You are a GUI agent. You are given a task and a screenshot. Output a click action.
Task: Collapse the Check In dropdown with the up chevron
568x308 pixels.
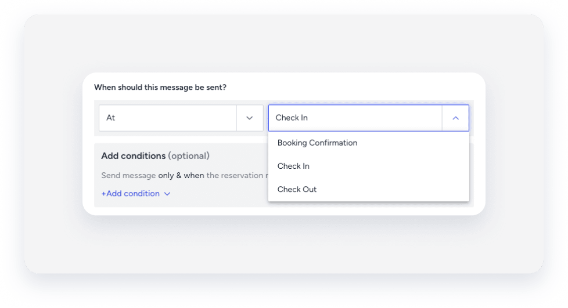[x=455, y=118]
